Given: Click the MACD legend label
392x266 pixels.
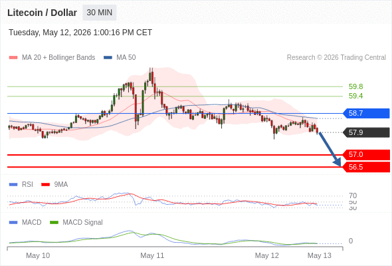Looking at the screenshot, I should click(32, 223).
